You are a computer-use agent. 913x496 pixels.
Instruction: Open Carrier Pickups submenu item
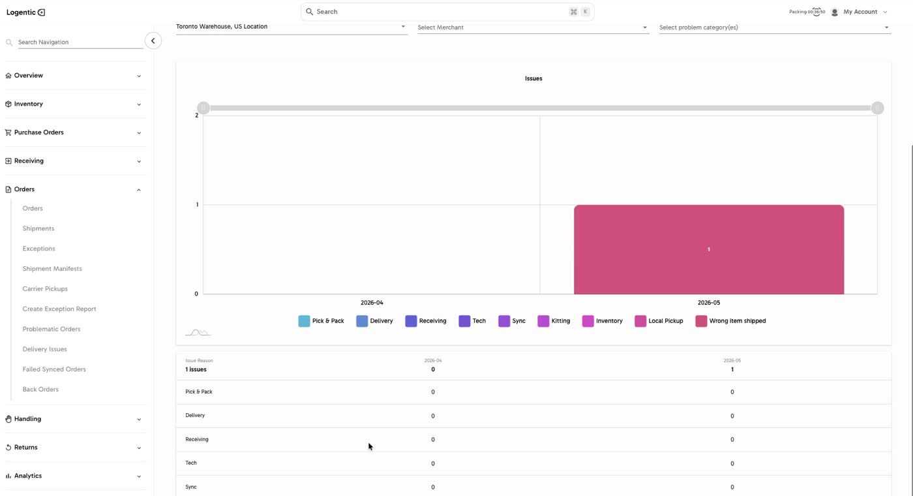45,288
